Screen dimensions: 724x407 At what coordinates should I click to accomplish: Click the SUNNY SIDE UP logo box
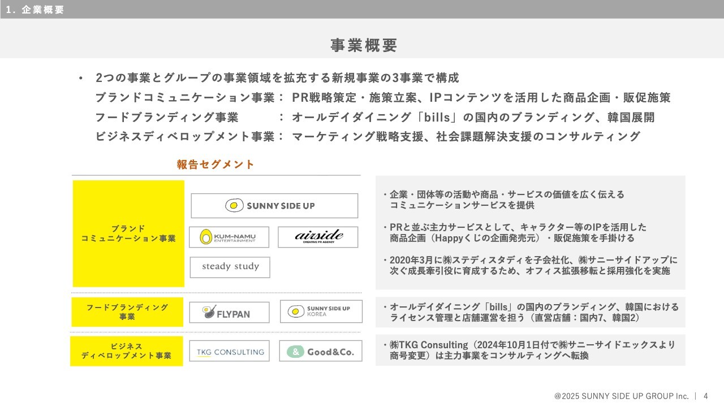coord(274,206)
